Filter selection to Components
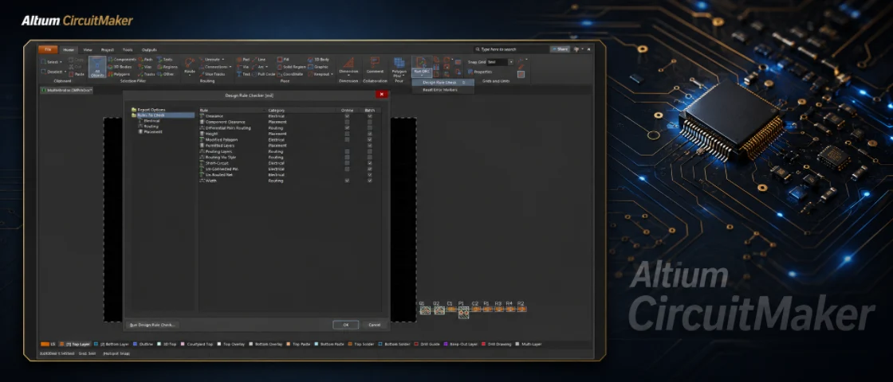This screenshot has width=893, height=382. pos(122,59)
